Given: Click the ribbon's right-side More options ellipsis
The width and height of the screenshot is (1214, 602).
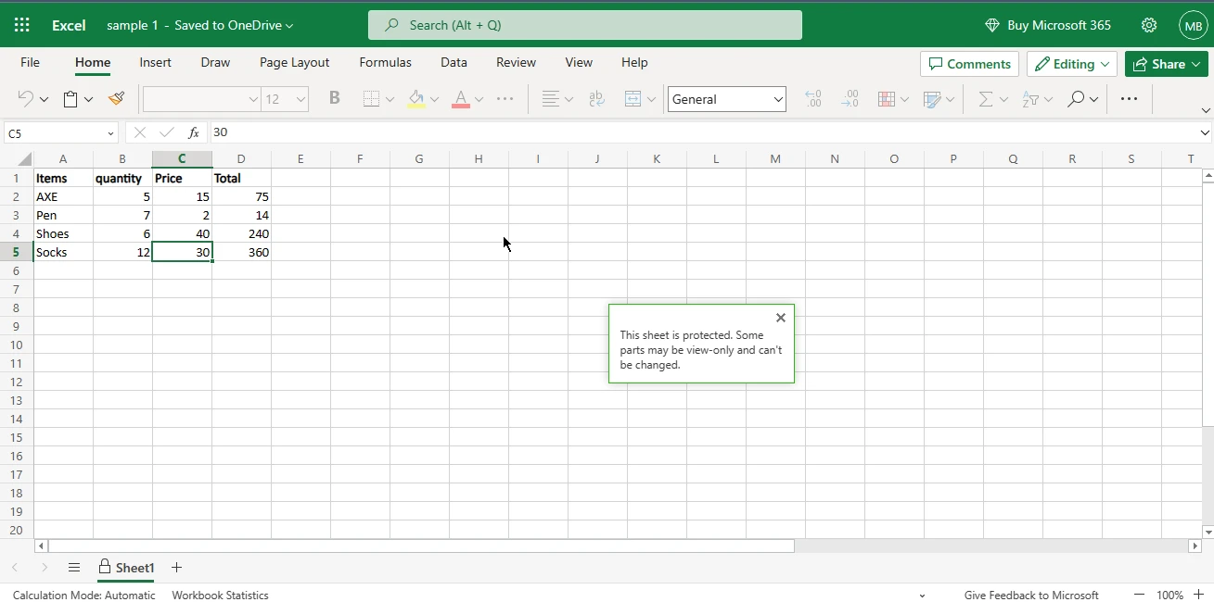Looking at the screenshot, I should (x=1129, y=99).
